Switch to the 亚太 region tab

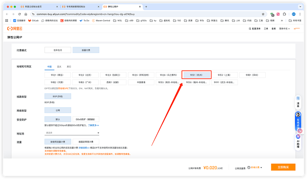pos(59,67)
